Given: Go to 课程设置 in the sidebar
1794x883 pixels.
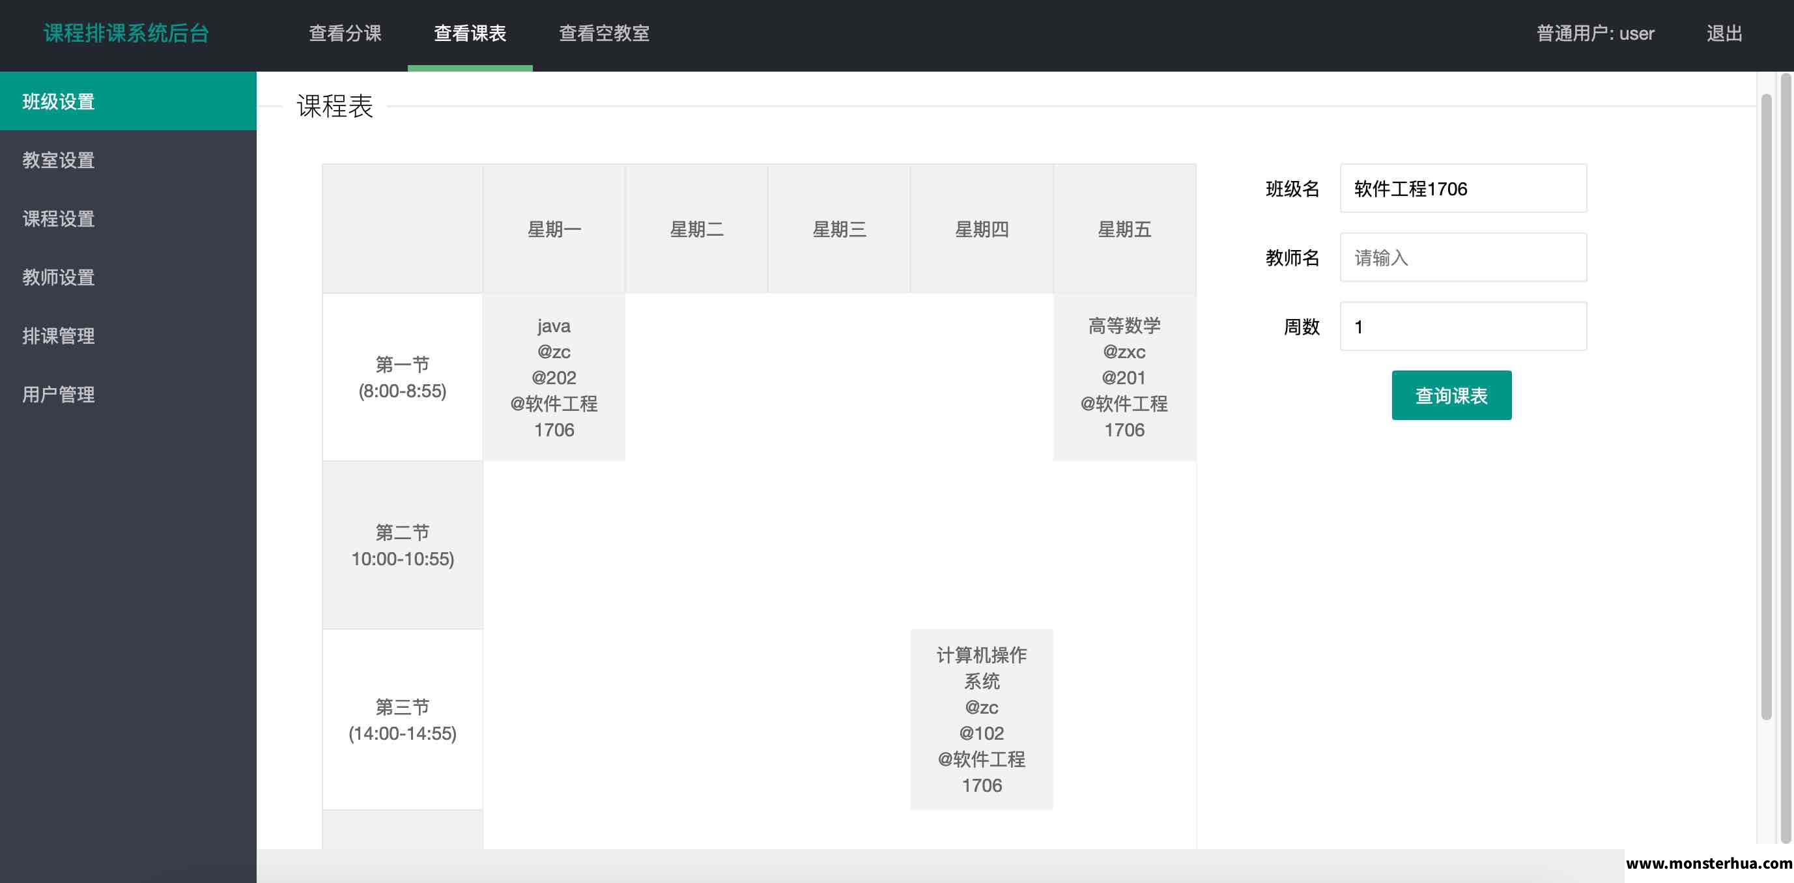Looking at the screenshot, I should 128,218.
